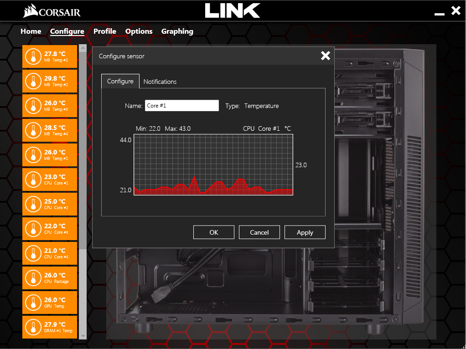Click the '44.0' graph axis label
466x349 pixels.
coord(125,140)
